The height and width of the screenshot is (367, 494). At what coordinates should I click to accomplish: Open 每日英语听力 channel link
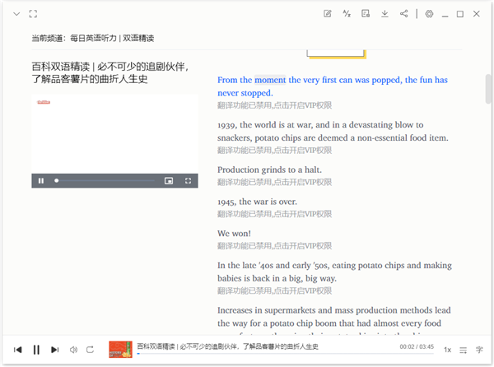[93, 39]
